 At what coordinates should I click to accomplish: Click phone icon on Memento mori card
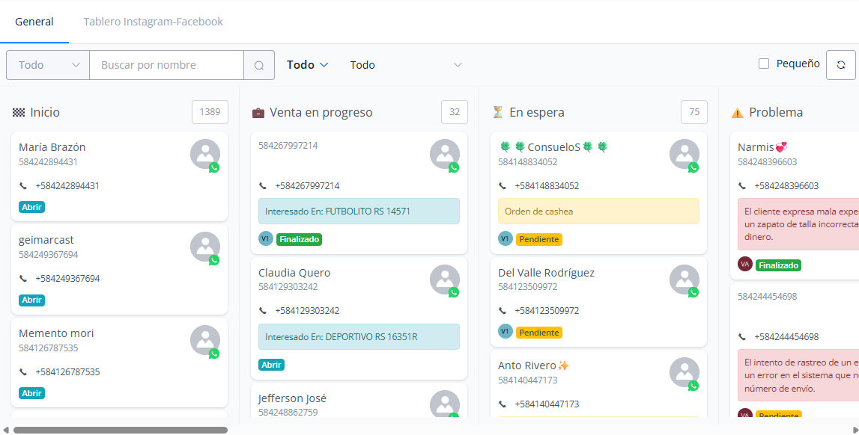pyautogui.click(x=23, y=372)
